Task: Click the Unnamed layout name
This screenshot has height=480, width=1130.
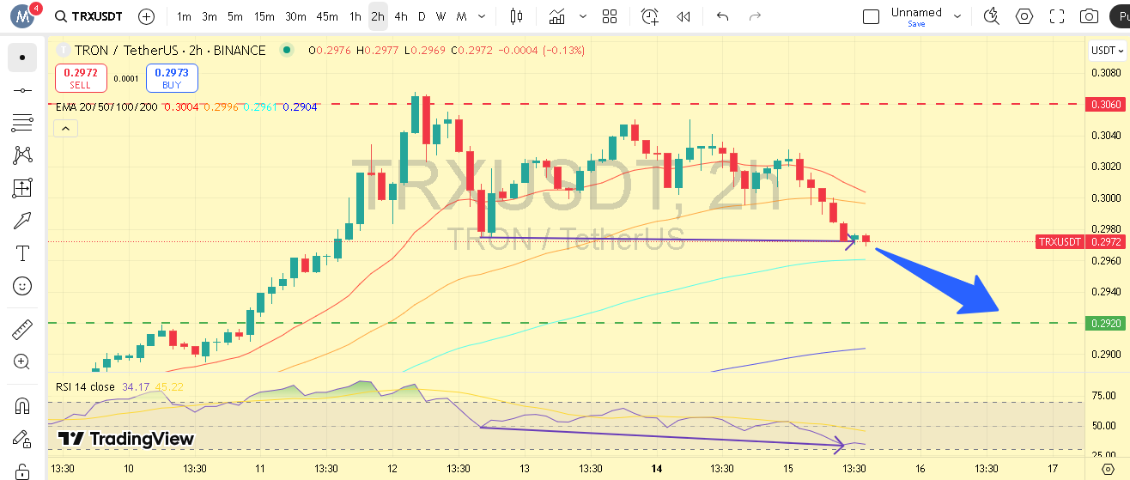Action: click(915, 12)
